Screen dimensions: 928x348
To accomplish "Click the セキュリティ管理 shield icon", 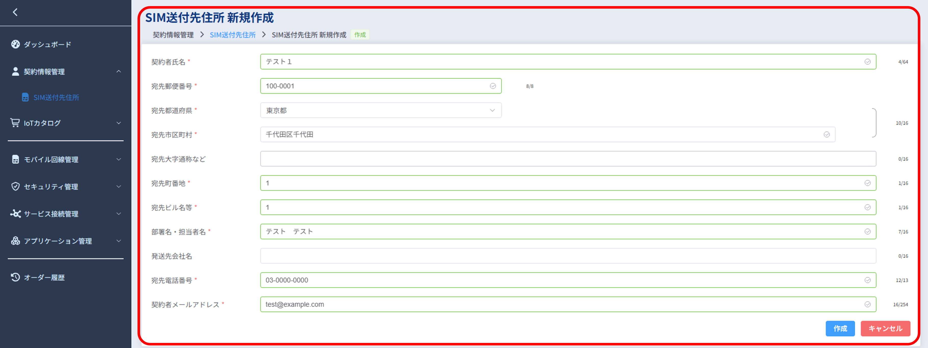I will [x=15, y=187].
